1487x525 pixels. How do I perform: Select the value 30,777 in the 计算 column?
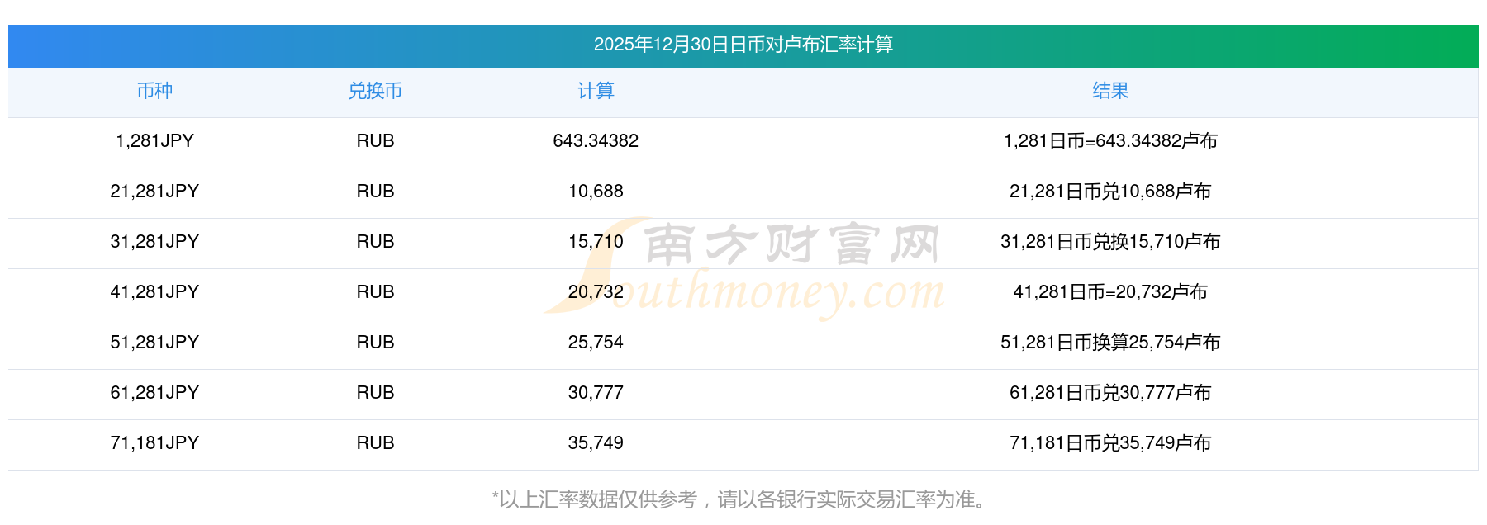pos(596,393)
